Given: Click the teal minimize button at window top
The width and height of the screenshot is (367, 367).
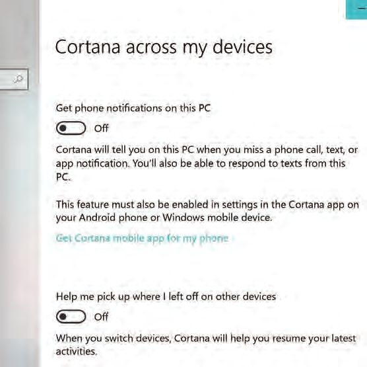Looking at the screenshot, I should click(x=356, y=9).
